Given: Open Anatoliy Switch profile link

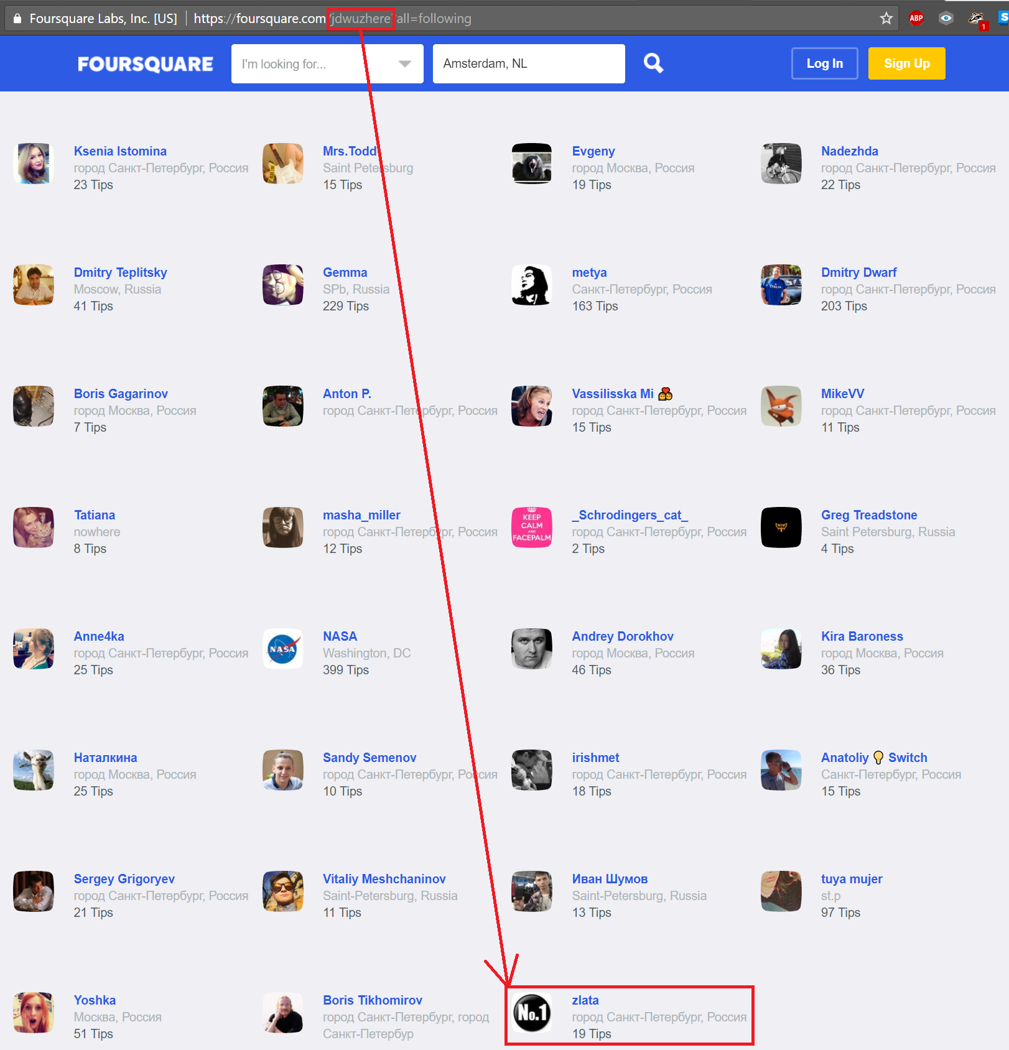Looking at the screenshot, I should tap(874, 758).
